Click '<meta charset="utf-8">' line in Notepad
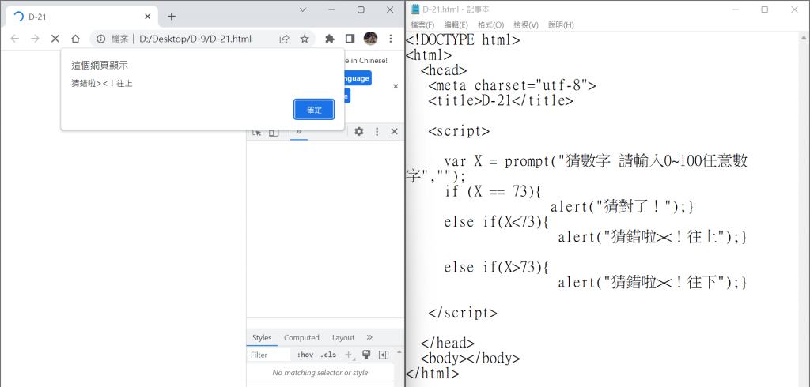The height and width of the screenshot is (387, 810). click(x=513, y=85)
